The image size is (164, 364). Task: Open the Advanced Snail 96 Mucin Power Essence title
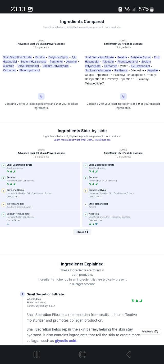tap(41, 44)
